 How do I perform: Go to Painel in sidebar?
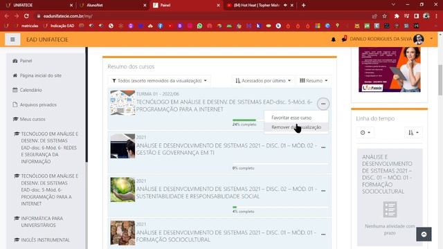[x=26, y=61]
